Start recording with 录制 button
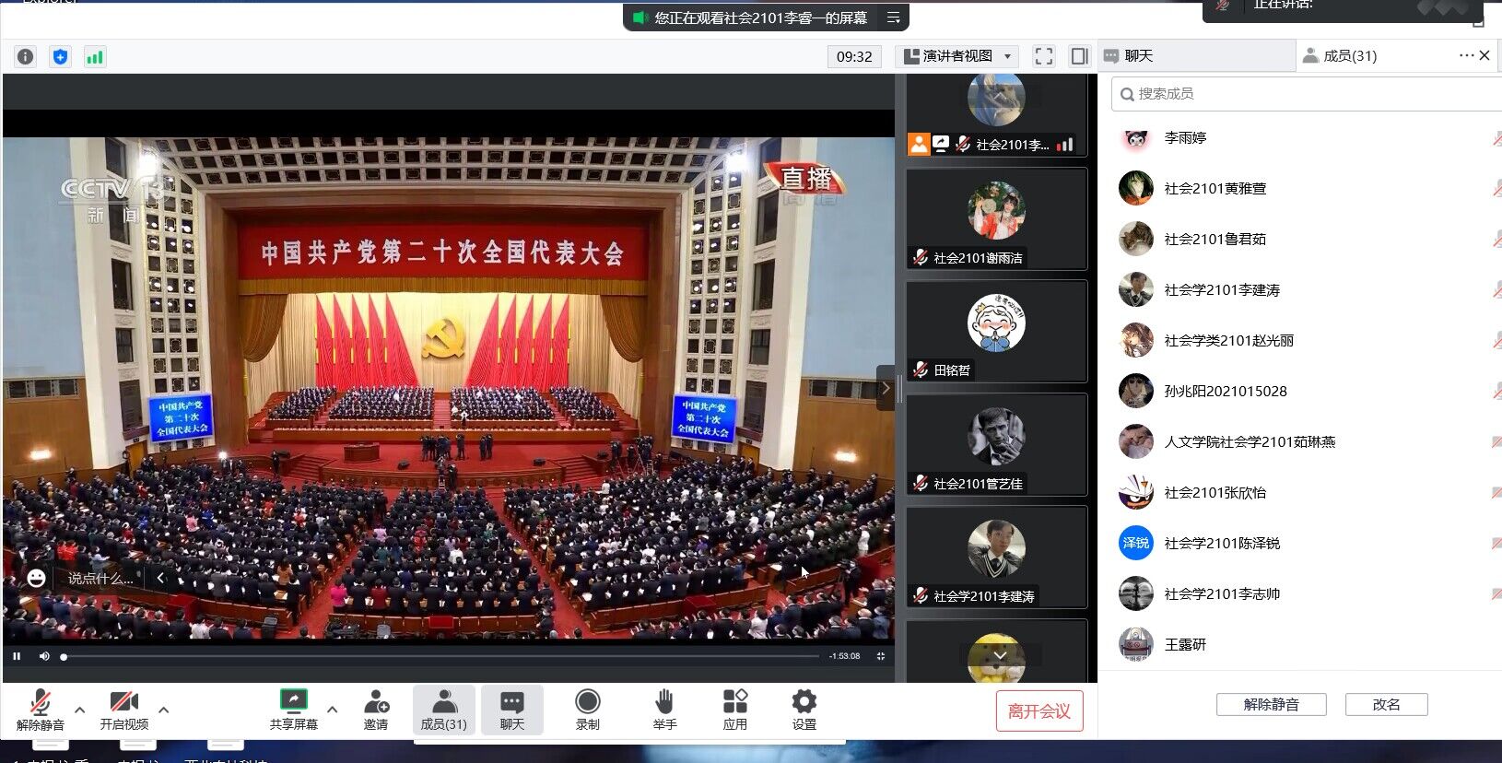1502x763 pixels. [587, 710]
